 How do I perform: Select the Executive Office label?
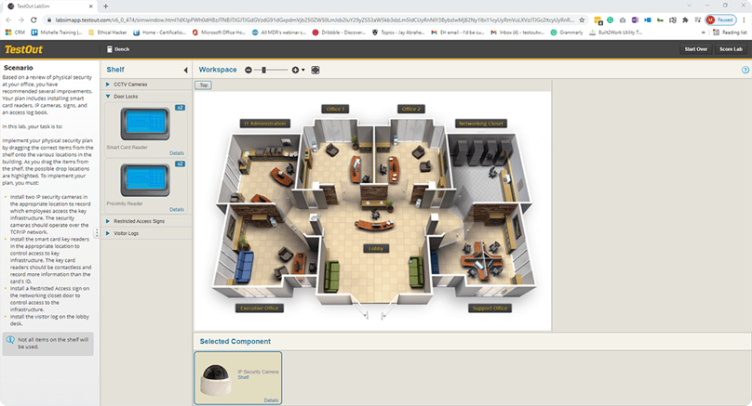(x=260, y=308)
